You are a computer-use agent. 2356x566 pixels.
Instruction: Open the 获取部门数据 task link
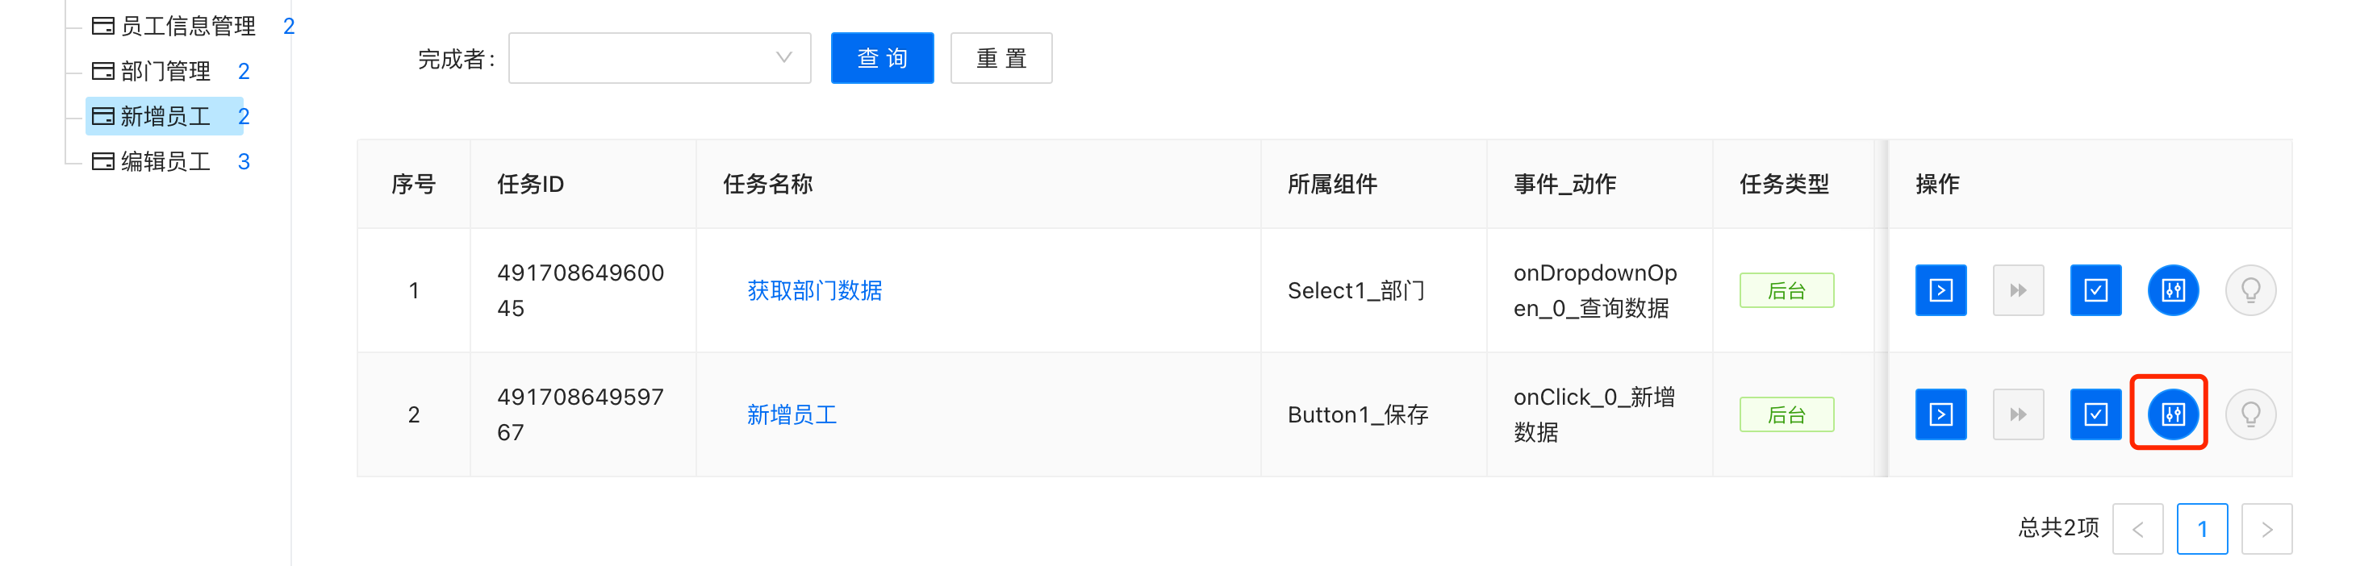click(x=814, y=291)
